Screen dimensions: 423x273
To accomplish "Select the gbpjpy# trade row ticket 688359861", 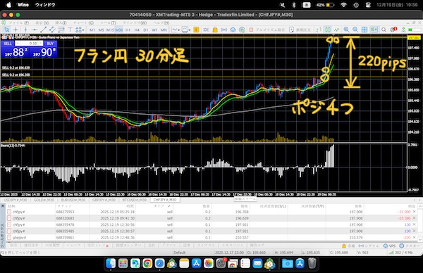I will pos(211,237).
